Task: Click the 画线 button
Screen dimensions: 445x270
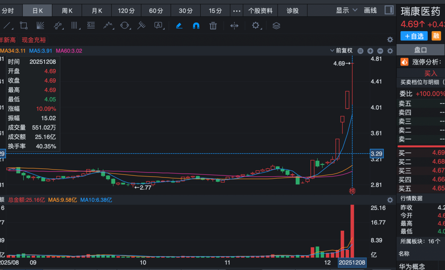Action: coord(370,10)
